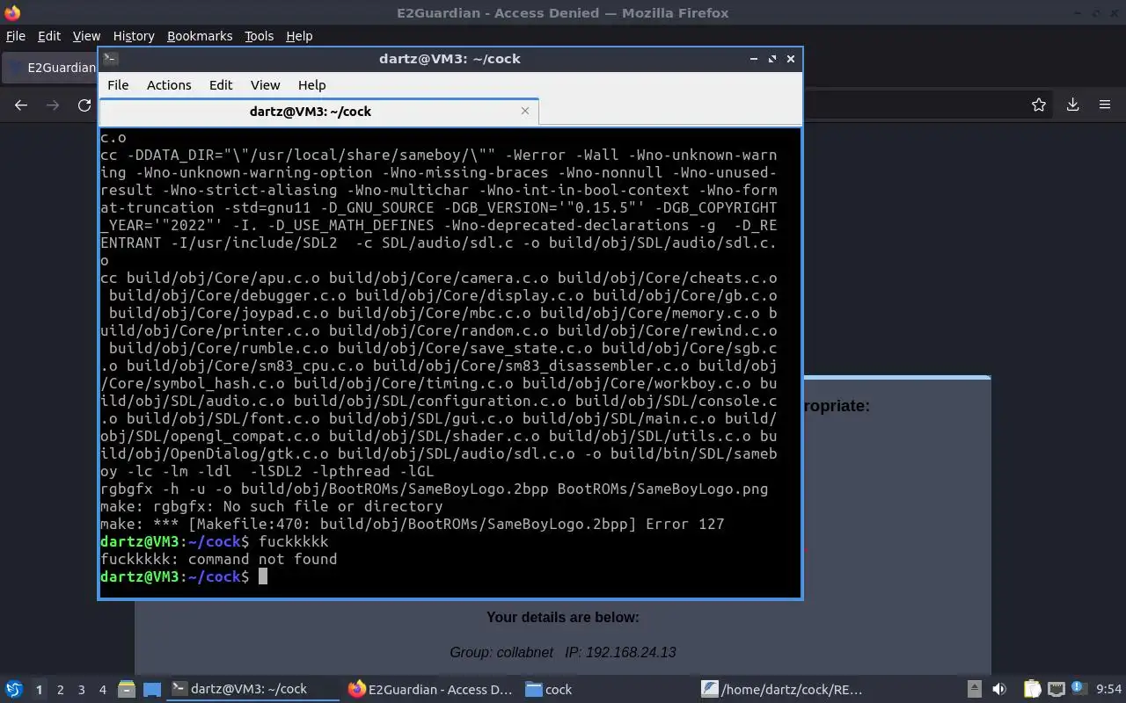This screenshot has height=703, width=1126.
Task: Click the removable media tray icon
Action: [975, 690]
